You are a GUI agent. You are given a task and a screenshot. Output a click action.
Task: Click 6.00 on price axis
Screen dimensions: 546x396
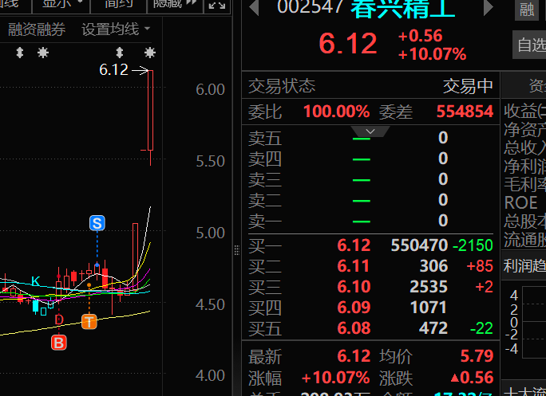210,90
